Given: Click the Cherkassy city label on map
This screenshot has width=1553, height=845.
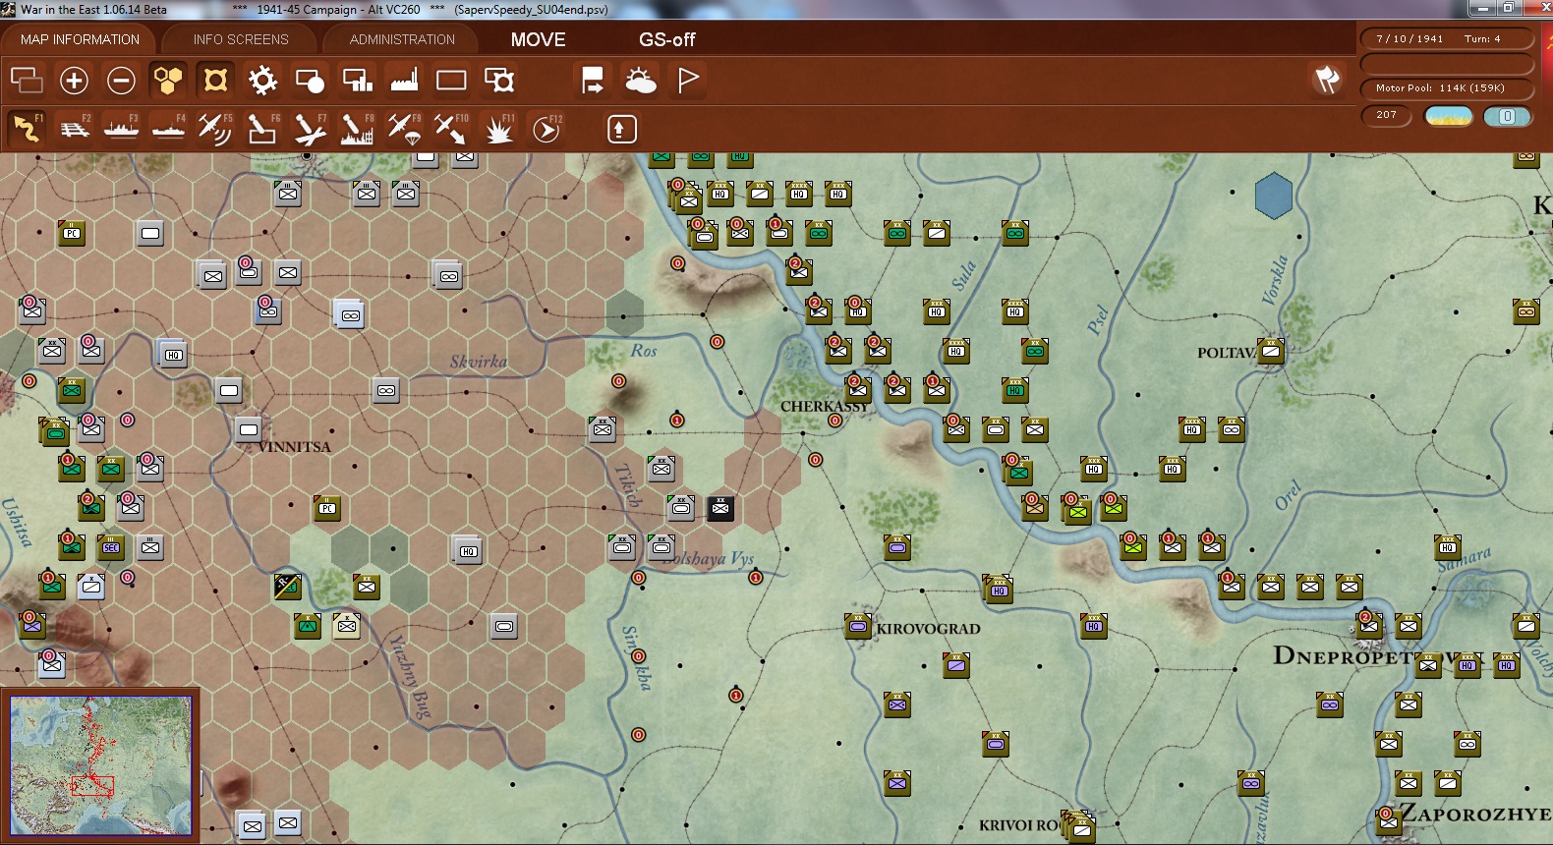Looking at the screenshot, I should coord(825,407).
